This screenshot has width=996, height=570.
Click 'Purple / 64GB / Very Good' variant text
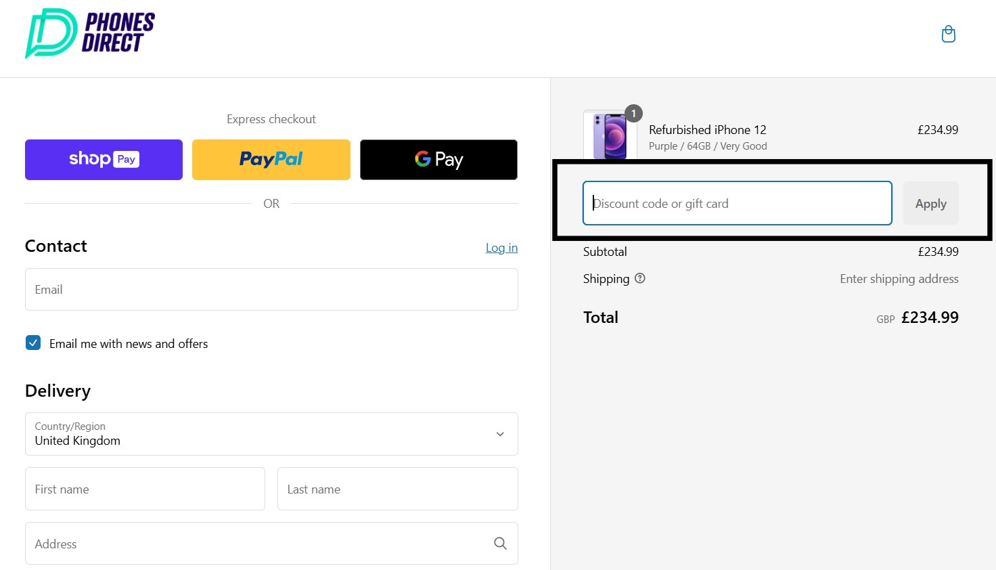708,146
